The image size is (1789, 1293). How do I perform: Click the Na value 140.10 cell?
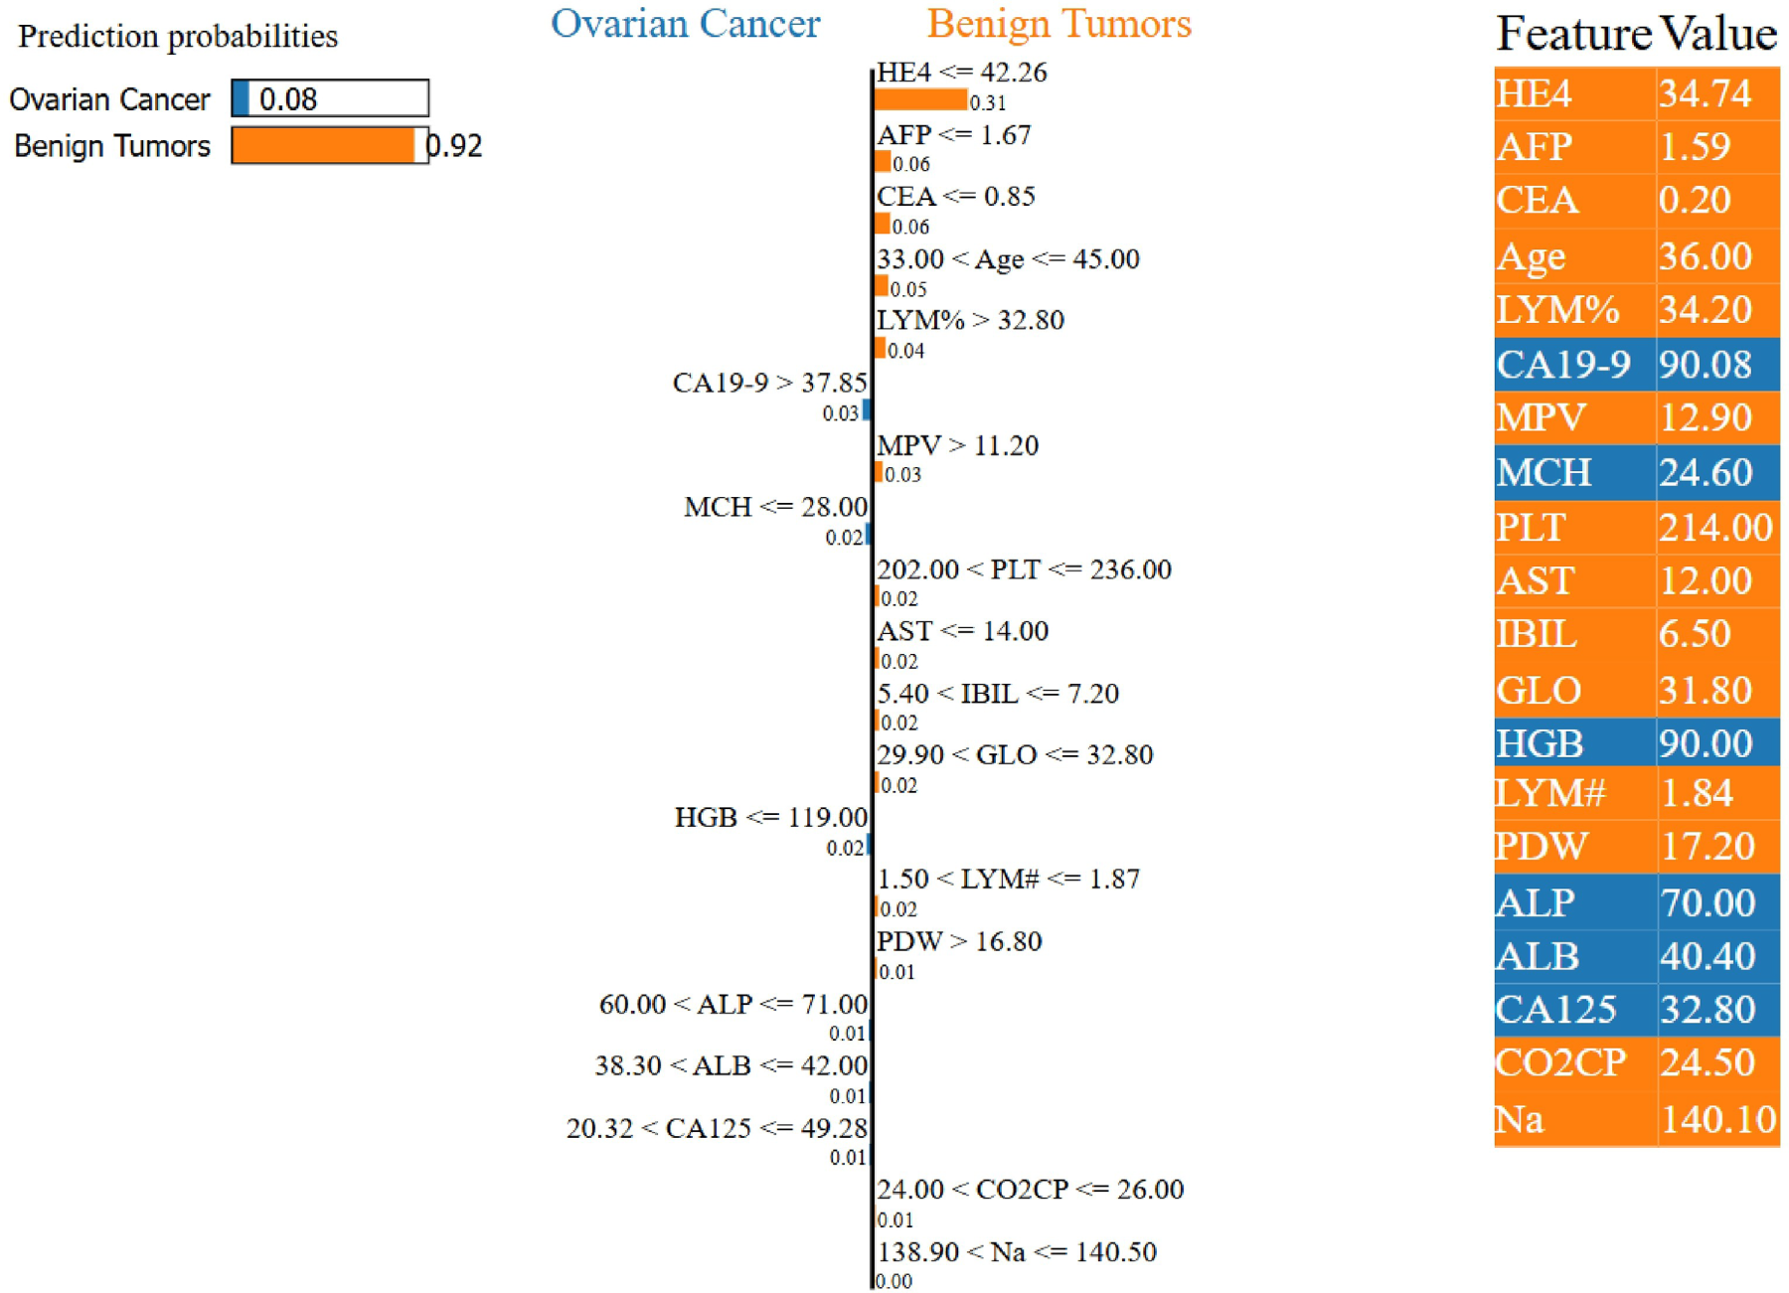tap(1716, 1120)
